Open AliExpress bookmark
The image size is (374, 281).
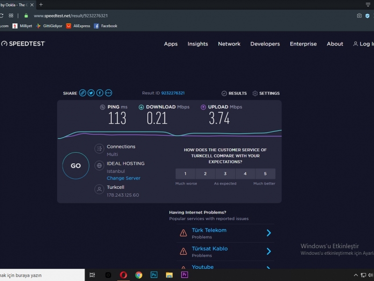point(78,26)
